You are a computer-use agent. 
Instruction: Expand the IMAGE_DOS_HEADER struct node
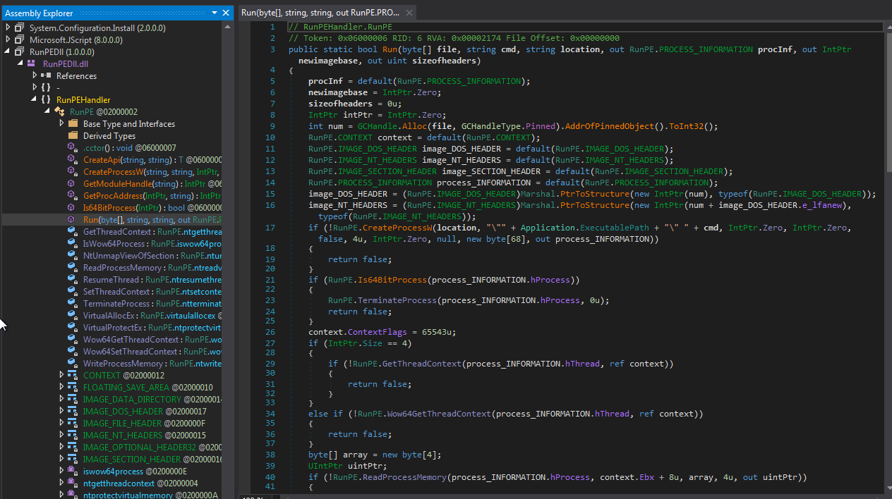point(61,412)
